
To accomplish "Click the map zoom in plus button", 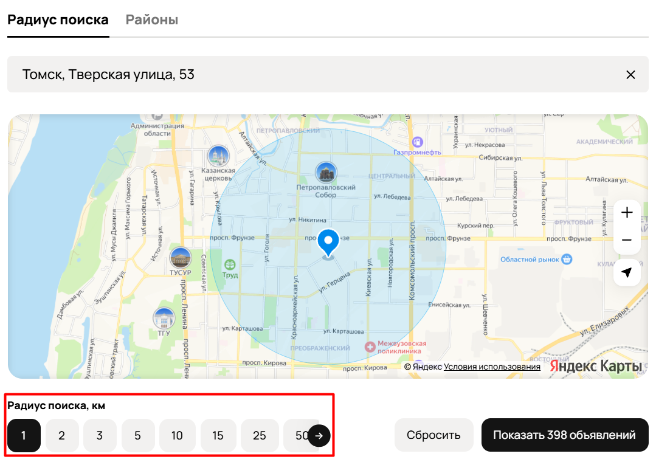I will pyautogui.click(x=627, y=213).
